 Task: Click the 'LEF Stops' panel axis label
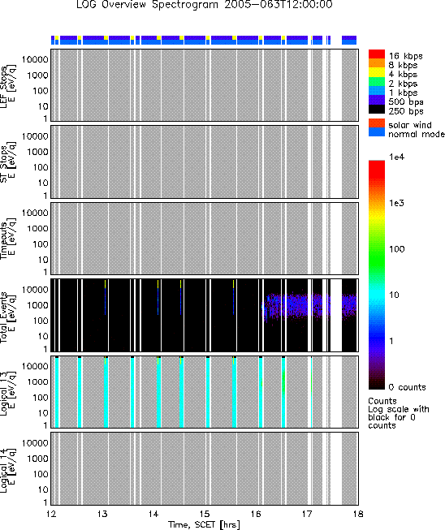pyautogui.click(x=4, y=87)
